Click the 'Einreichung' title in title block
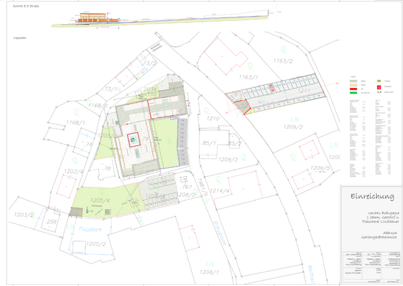 click(373, 196)
